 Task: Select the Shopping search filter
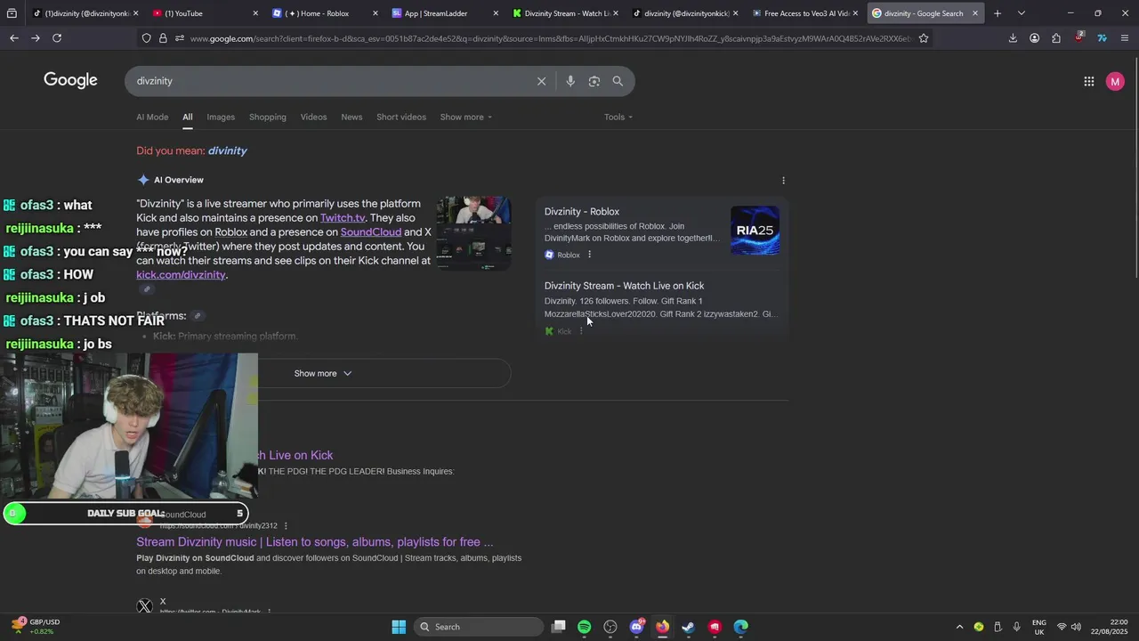coord(268,117)
